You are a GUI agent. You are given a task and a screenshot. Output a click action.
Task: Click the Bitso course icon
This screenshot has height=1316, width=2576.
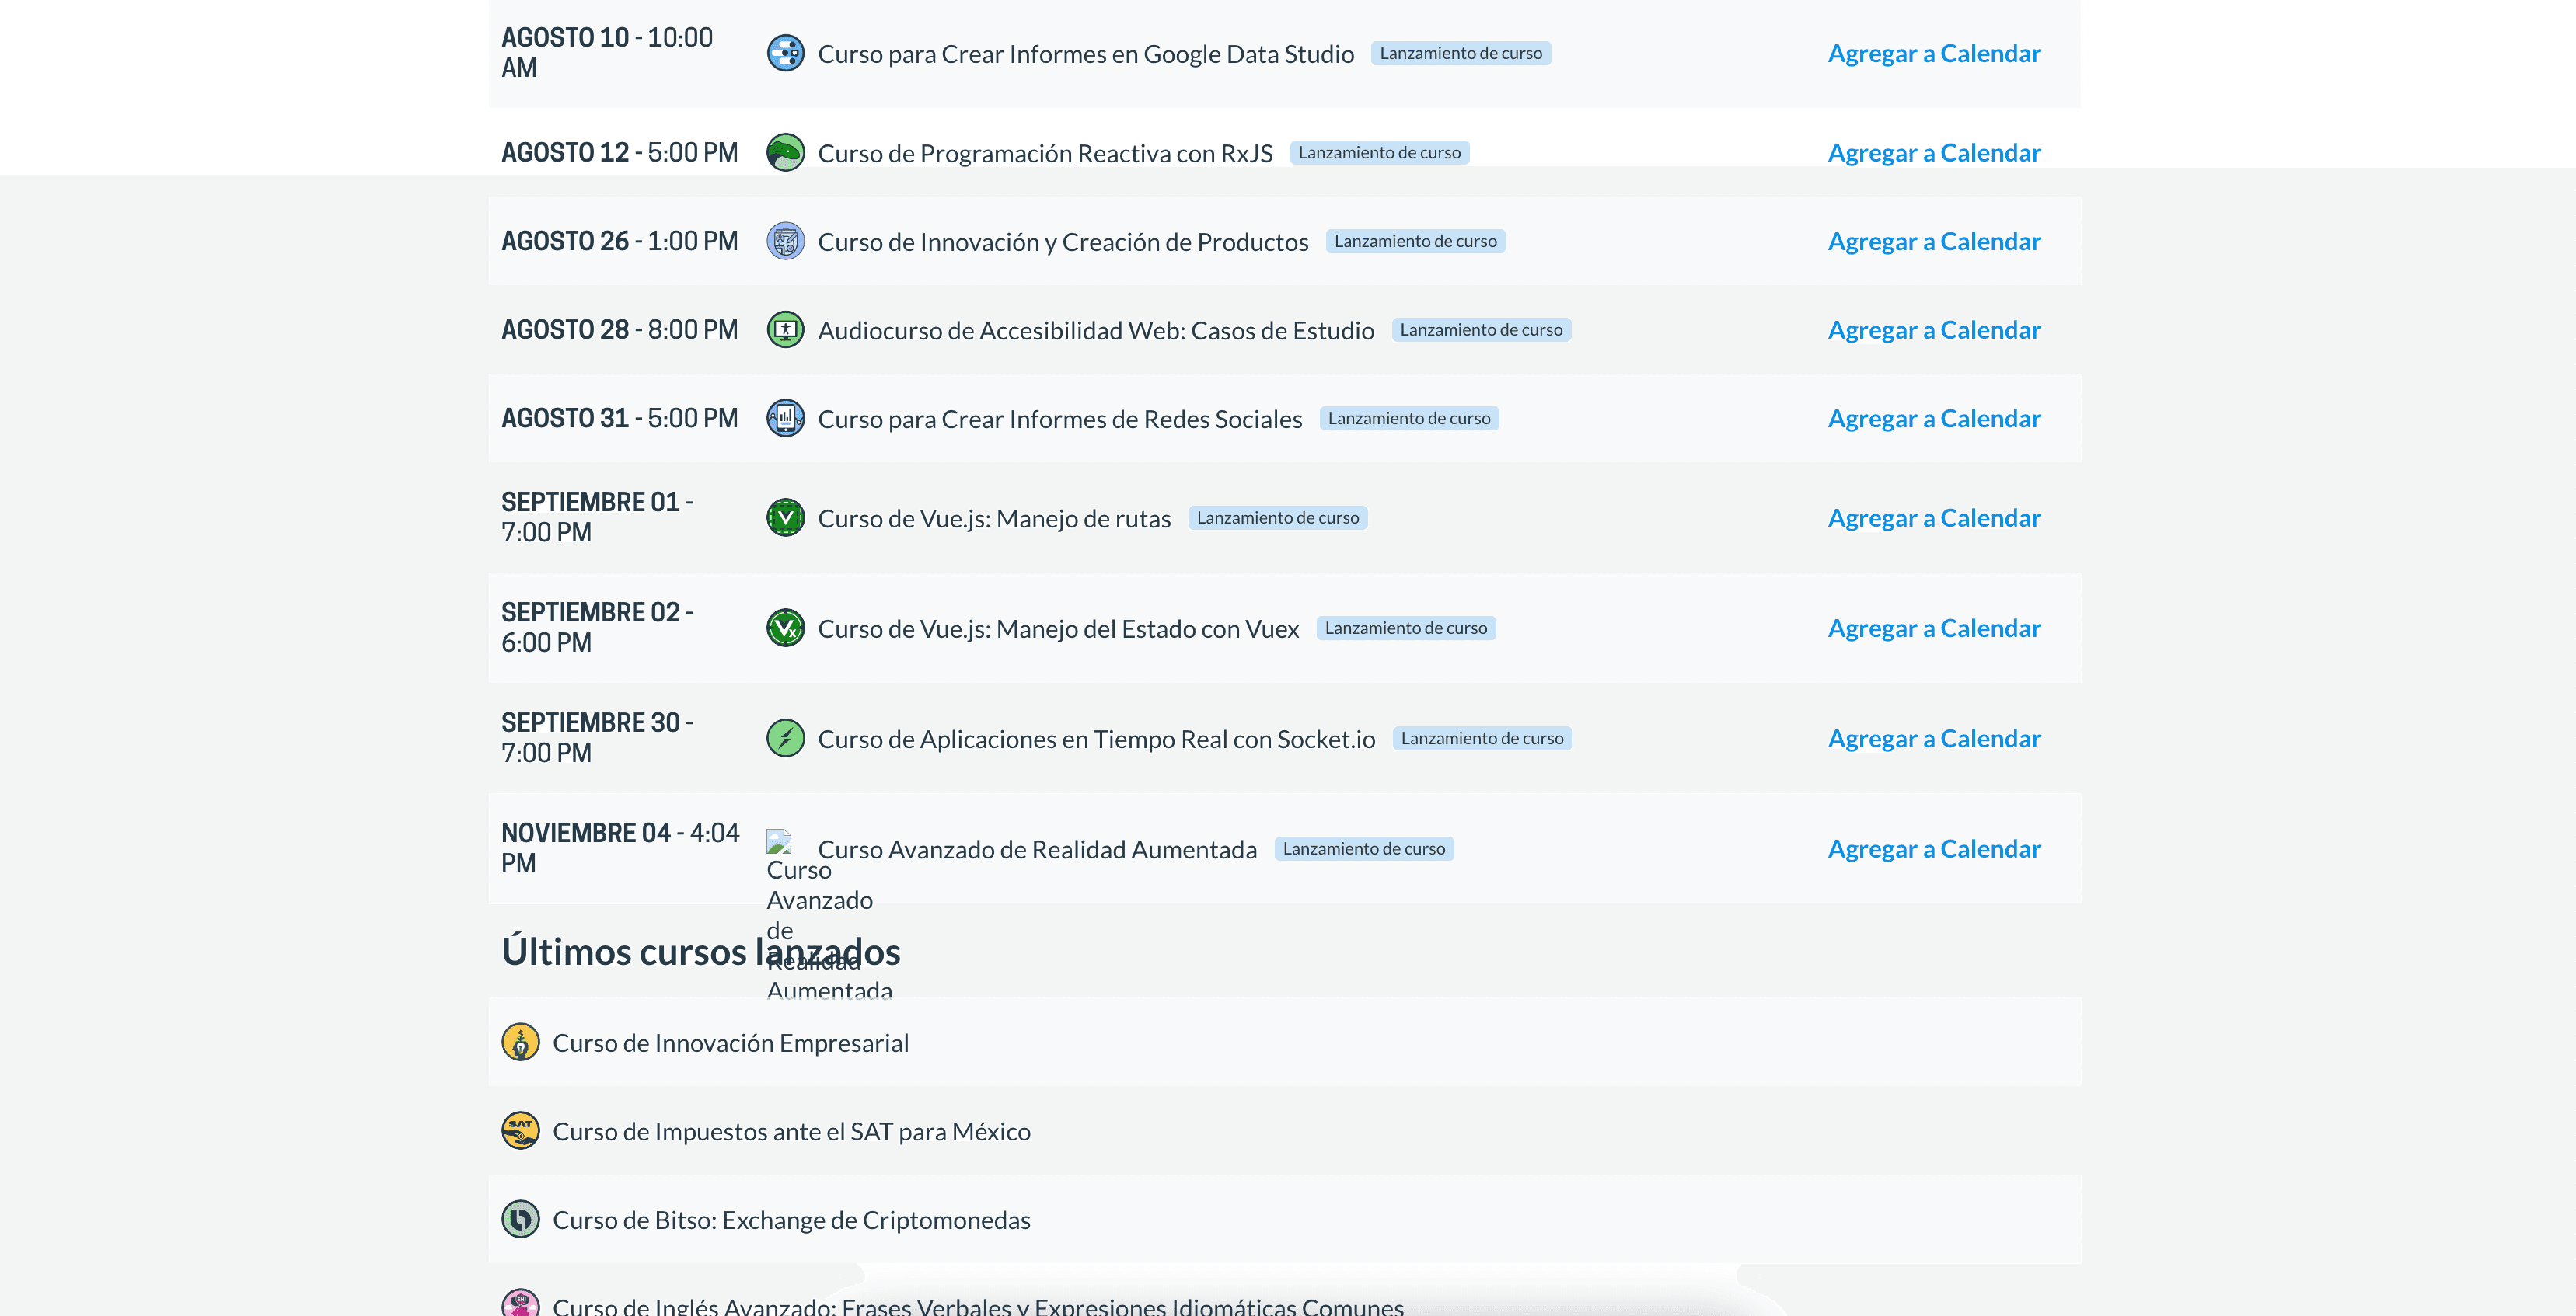(x=520, y=1219)
